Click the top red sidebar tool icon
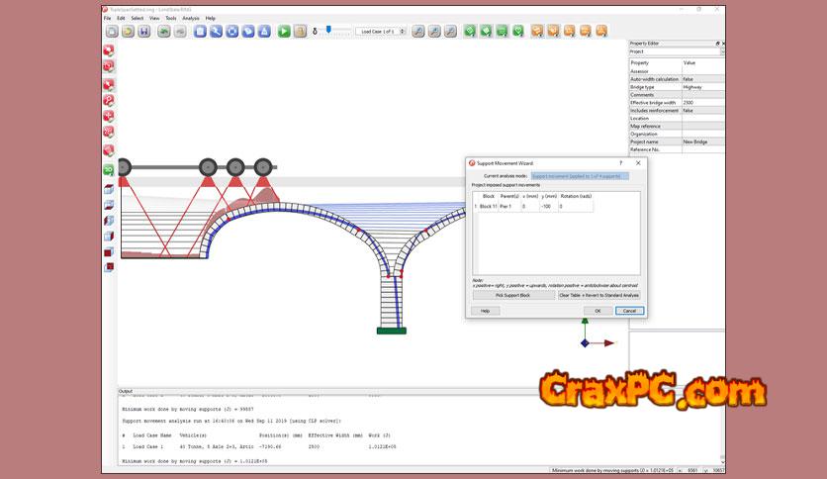827x479 pixels. [109, 48]
